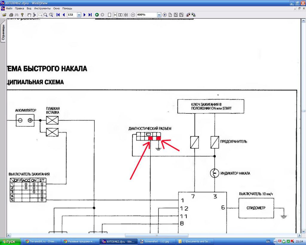
Task: Toggle continuous page layout mode
Action: point(115,15)
